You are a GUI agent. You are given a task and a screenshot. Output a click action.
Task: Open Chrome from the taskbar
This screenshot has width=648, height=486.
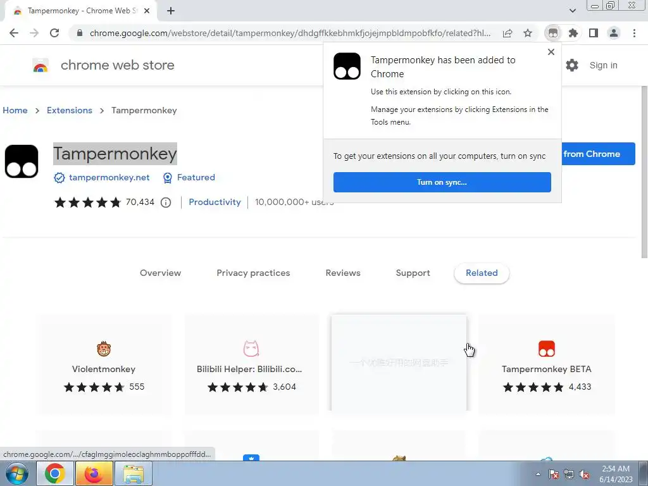point(55,473)
